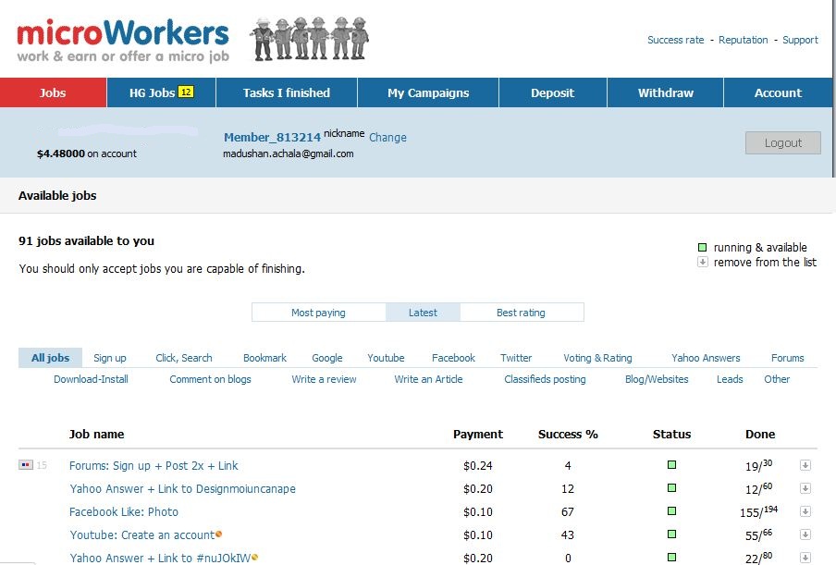Remove Forums: Sign up job from list
This screenshot has width=836, height=565.
[805, 465]
